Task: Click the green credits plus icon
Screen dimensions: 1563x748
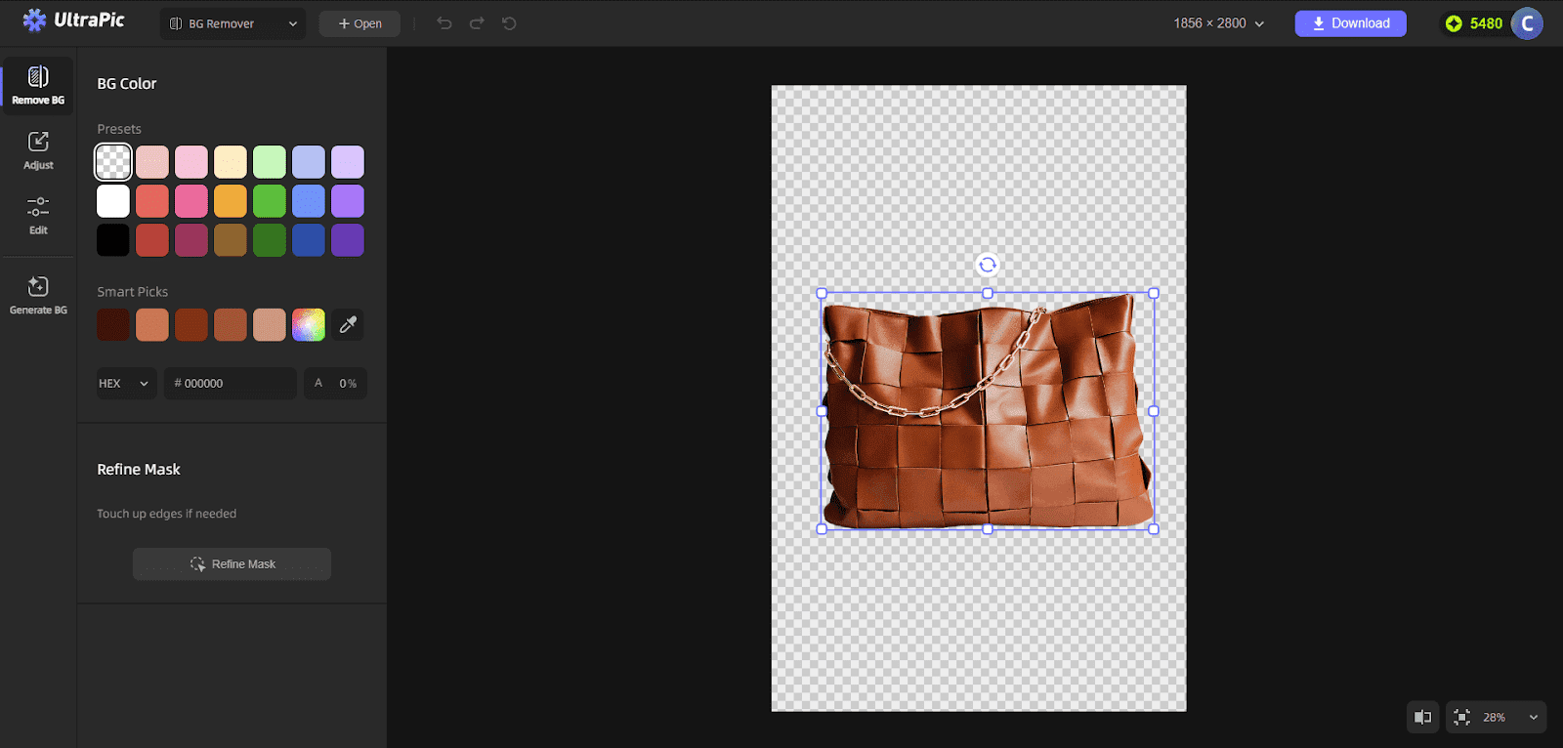Action: point(1454,23)
